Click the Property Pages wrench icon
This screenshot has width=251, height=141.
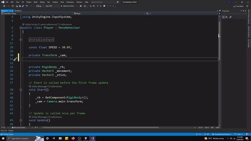(x=230, y=17)
